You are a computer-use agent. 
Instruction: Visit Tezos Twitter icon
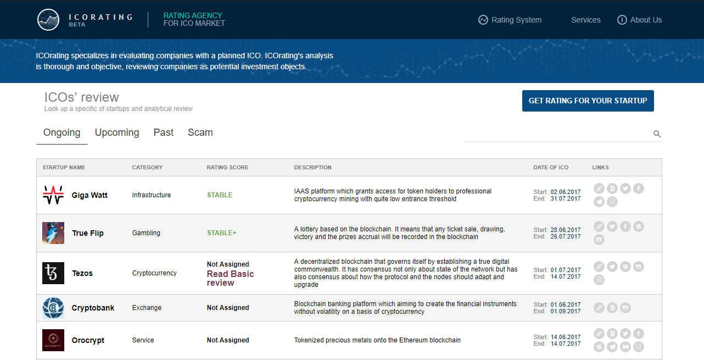tap(612, 267)
